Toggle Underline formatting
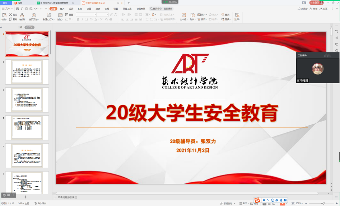The width and height of the screenshot is (340, 206). pos(87,19)
